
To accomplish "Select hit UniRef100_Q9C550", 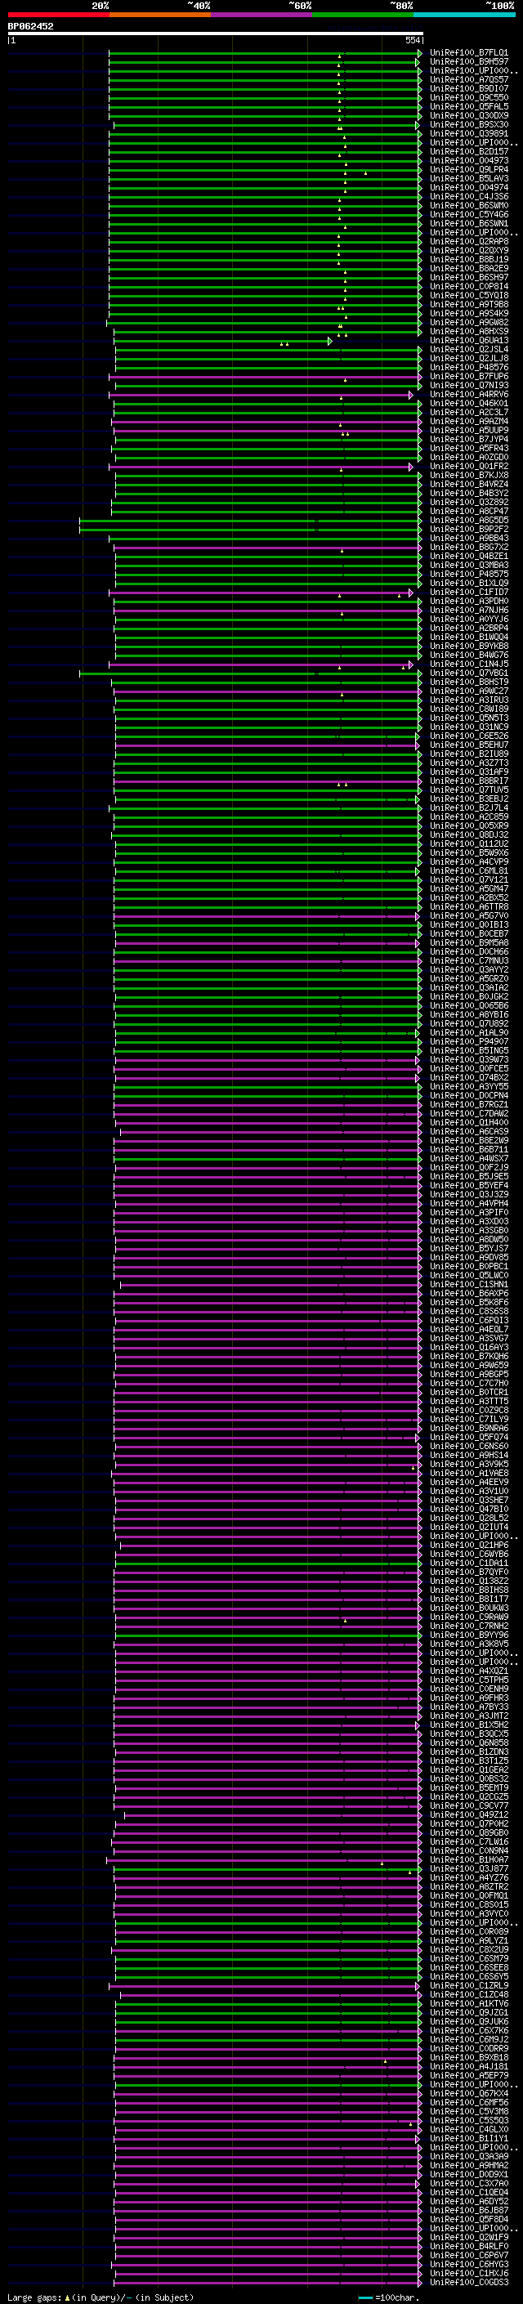I will (468, 97).
